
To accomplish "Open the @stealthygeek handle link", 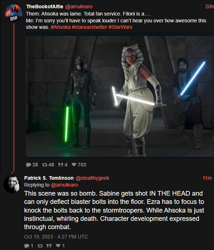I will [x=92, y=178].
